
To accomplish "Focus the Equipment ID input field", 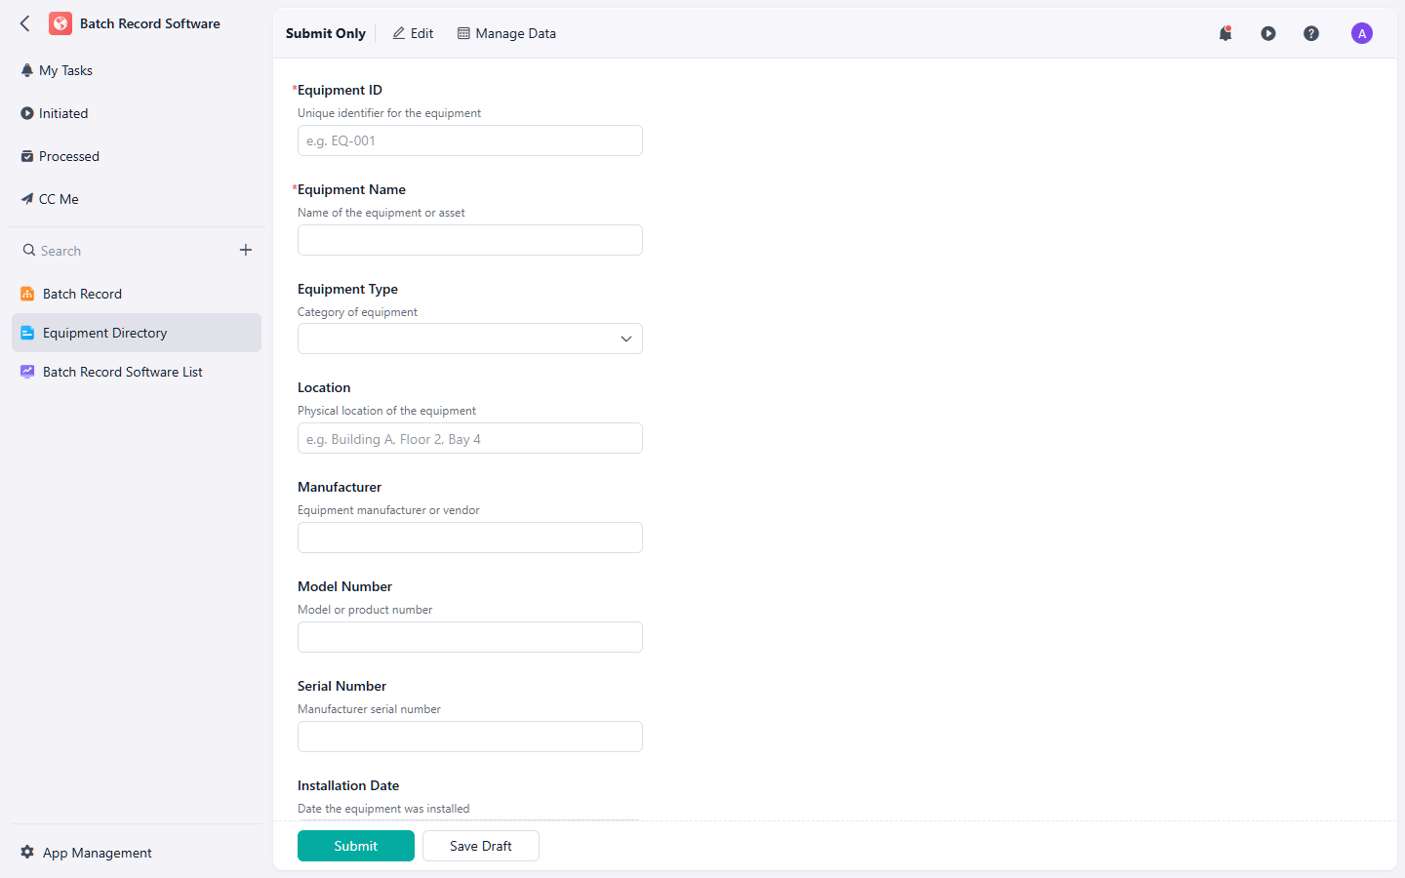I will [x=470, y=140].
